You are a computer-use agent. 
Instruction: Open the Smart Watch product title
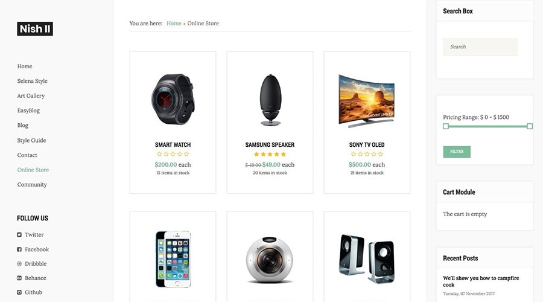point(173,144)
